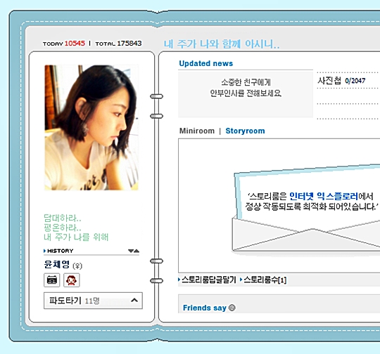This screenshot has width=380, height=354.
Task: Click the Updated news message box
Action: tap(246, 94)
